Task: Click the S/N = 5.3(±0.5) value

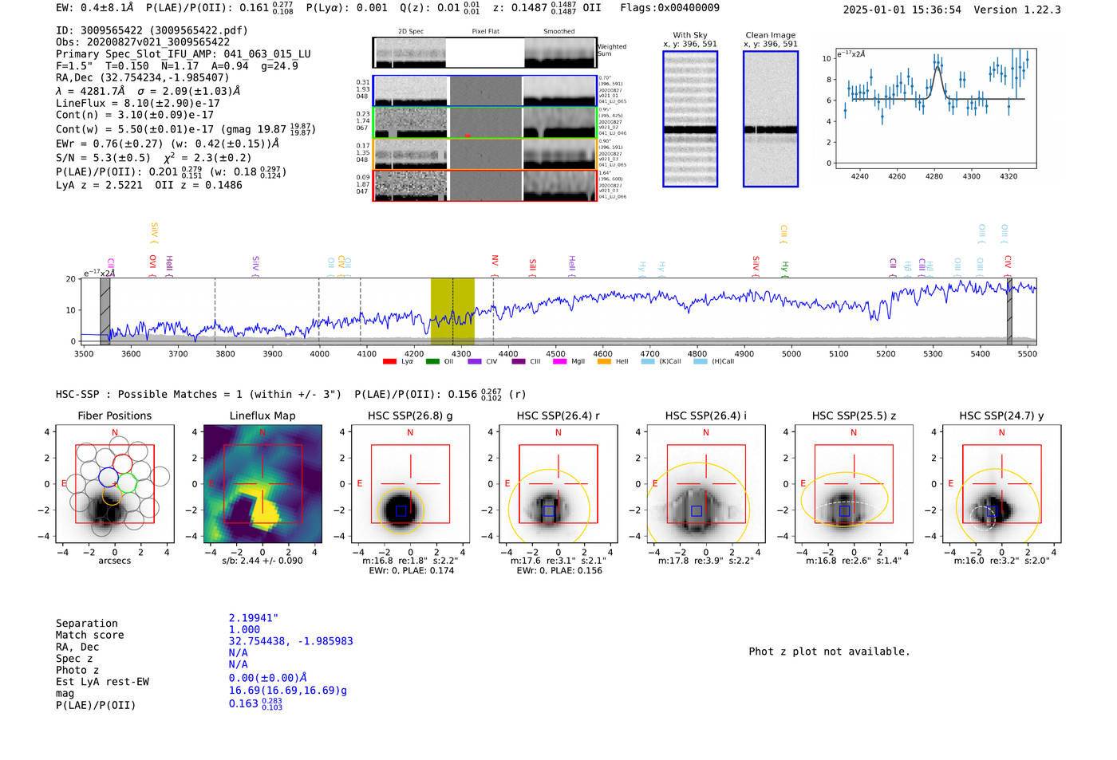Action: coord(103,157)
